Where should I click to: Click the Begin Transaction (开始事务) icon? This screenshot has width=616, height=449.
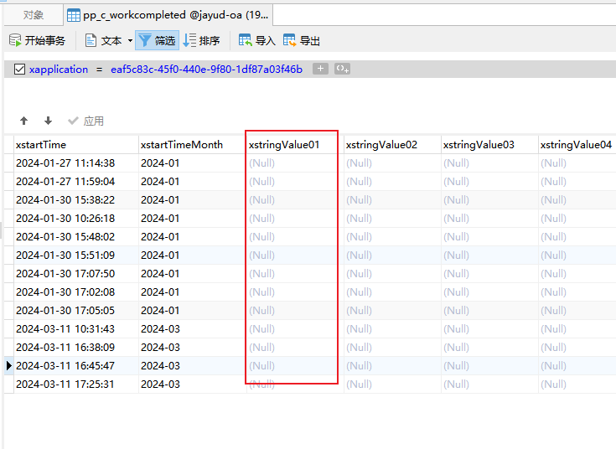tap(15, 40)
